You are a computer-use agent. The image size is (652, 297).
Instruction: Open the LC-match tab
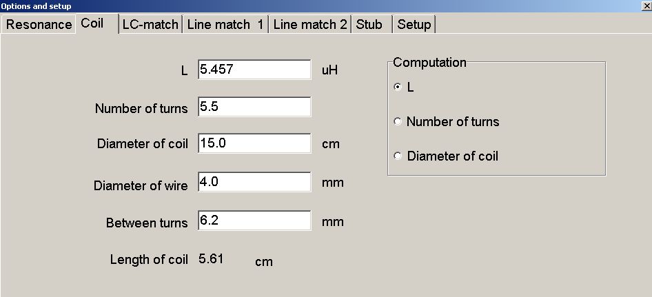tap(150, 25)
